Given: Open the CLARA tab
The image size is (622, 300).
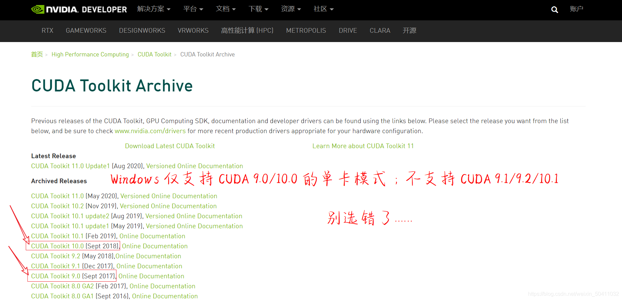Looking at the screenshot, I should coord(380,30).
